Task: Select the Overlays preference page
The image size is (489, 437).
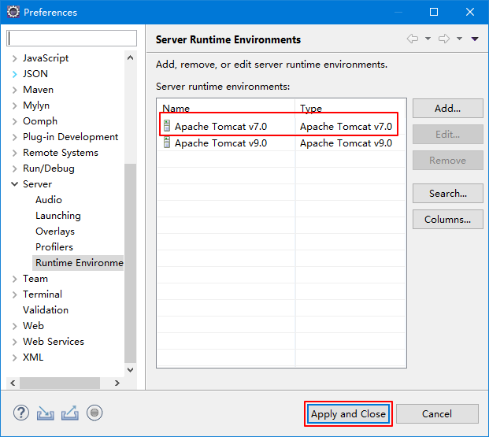Action: (x=55, y=231)
